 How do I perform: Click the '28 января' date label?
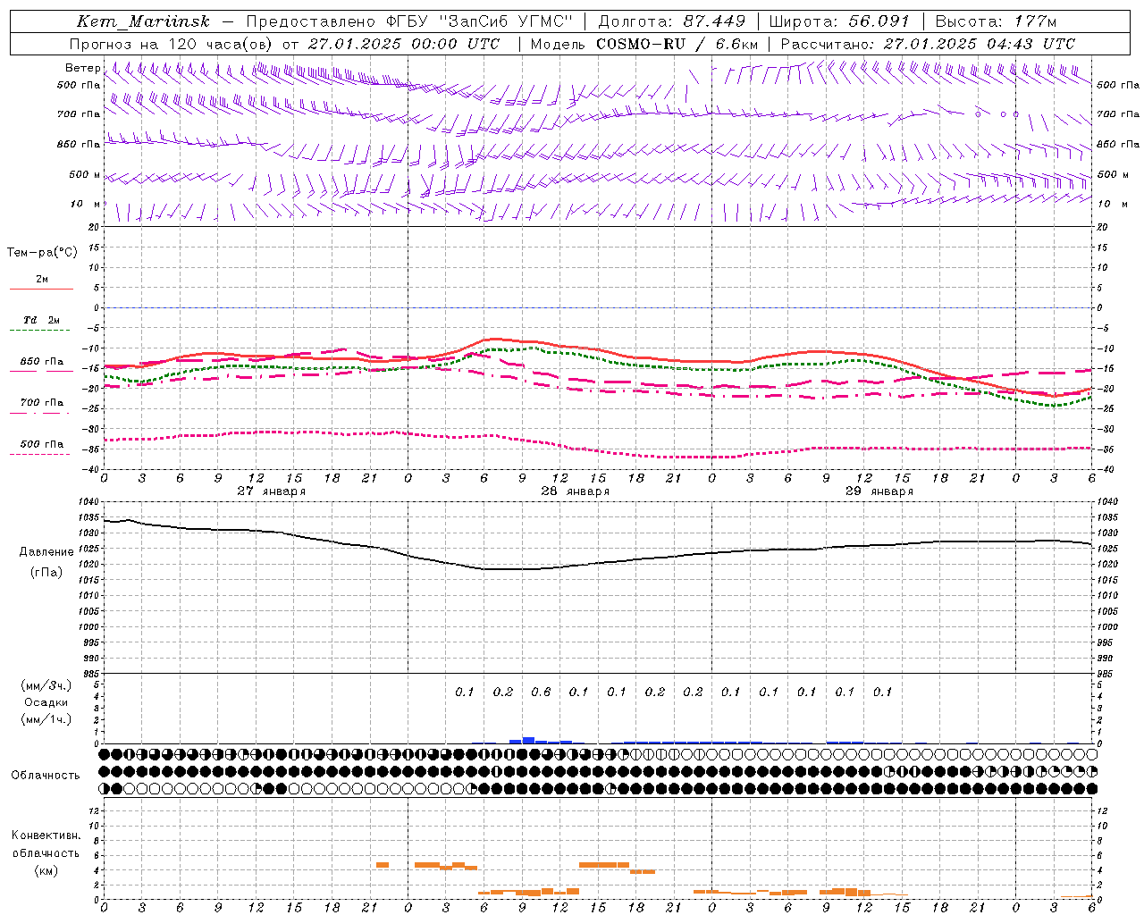pyautogui.click(x=576, y=491)
